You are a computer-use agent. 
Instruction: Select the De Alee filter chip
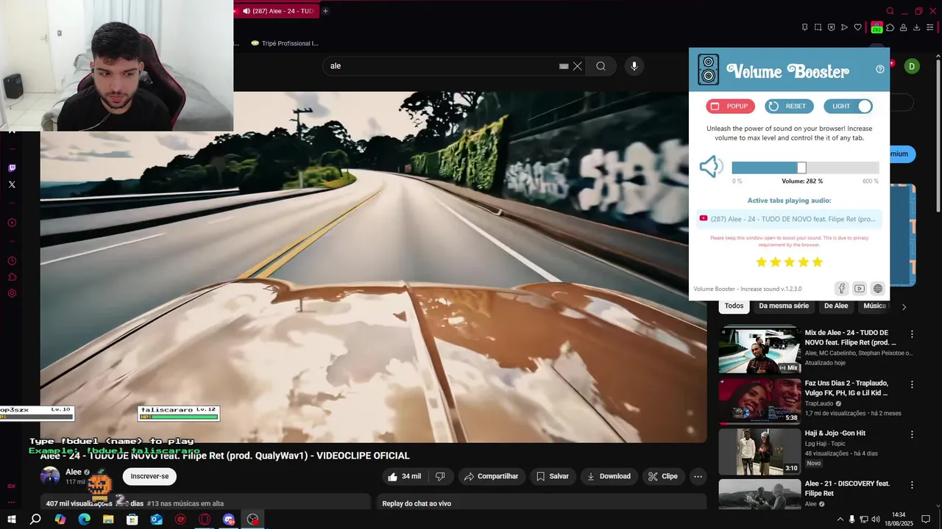click(836, 306)
